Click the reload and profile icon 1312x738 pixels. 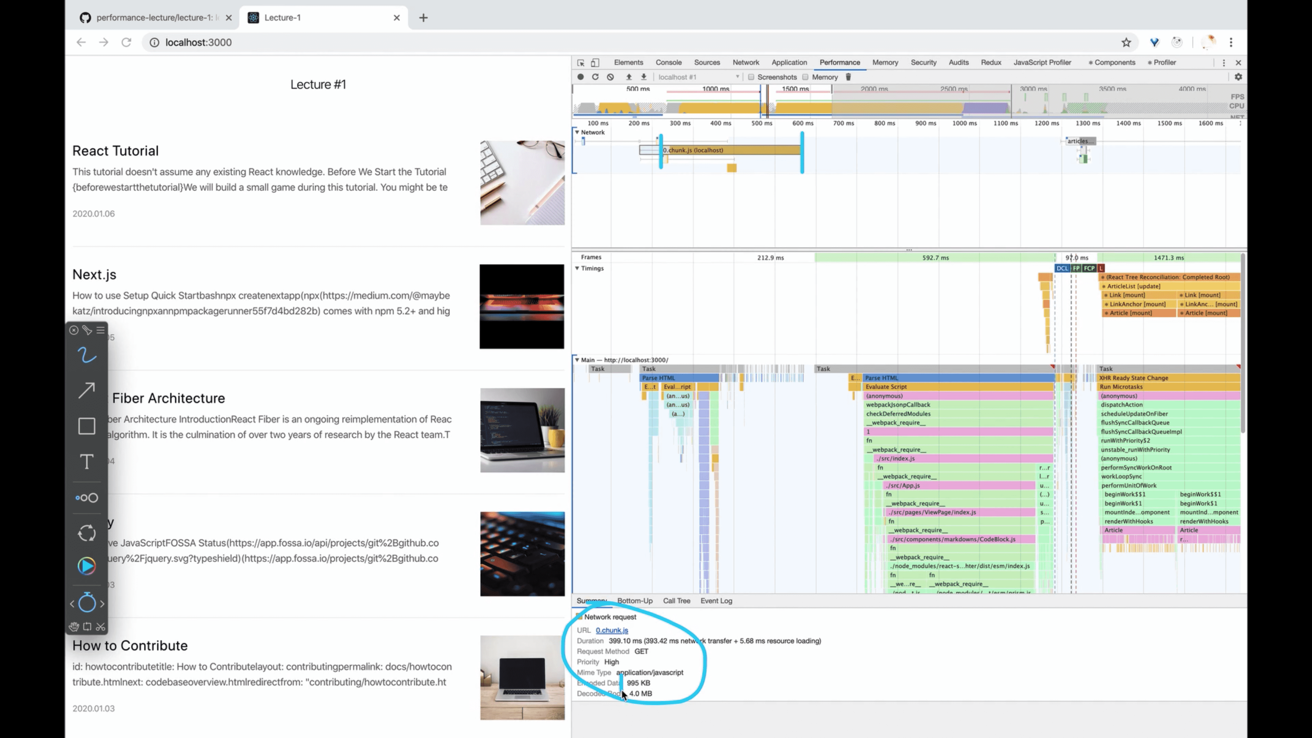coord(595,77)
